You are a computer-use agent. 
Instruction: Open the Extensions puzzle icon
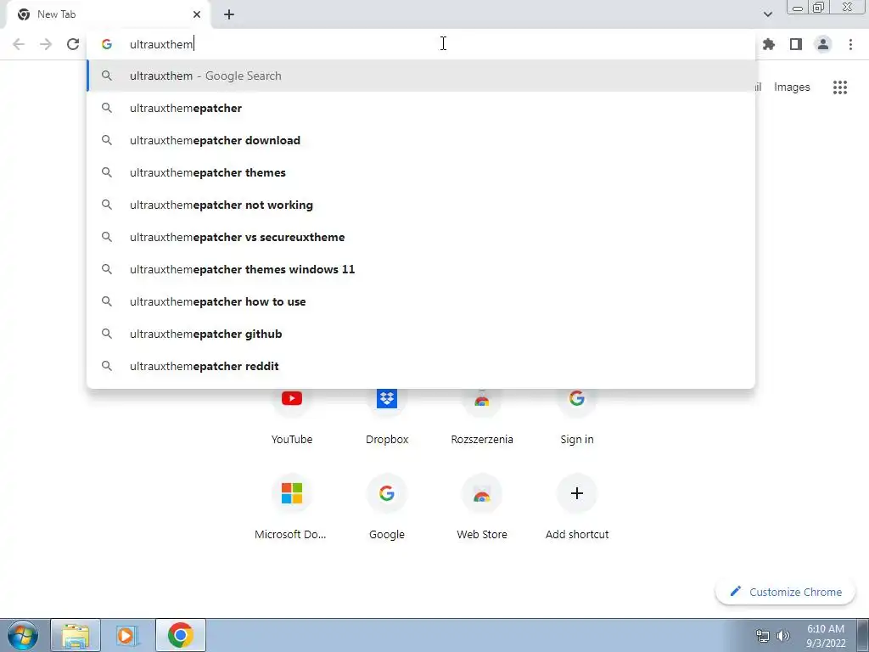click(x=769, y=44)
